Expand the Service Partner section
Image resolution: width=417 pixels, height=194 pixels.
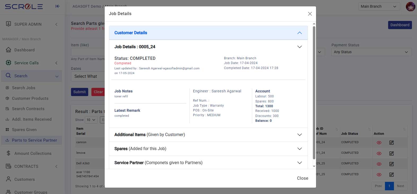point(208,163)
